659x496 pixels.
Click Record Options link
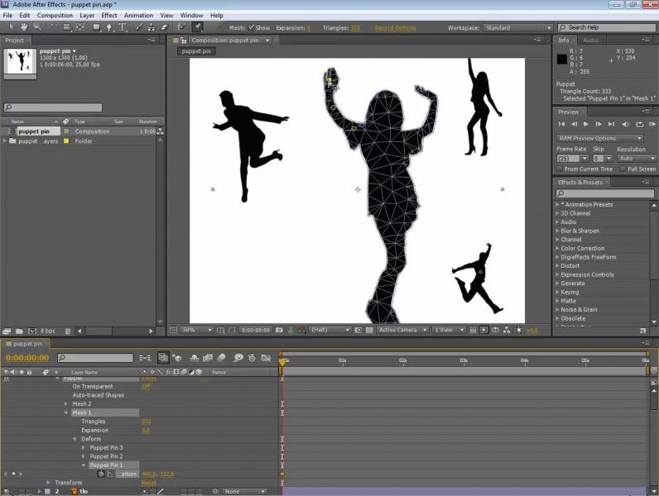[395, 28]
